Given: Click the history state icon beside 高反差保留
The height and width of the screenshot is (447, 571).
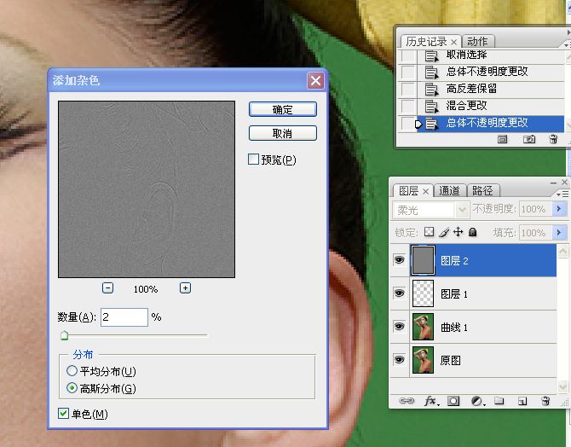Looking at the screenshot, I should click(x=431, y=89).
